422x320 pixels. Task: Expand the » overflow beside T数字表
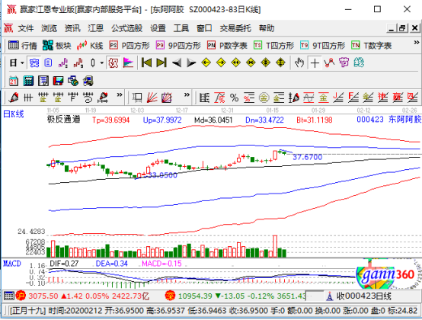click(417, 43)
